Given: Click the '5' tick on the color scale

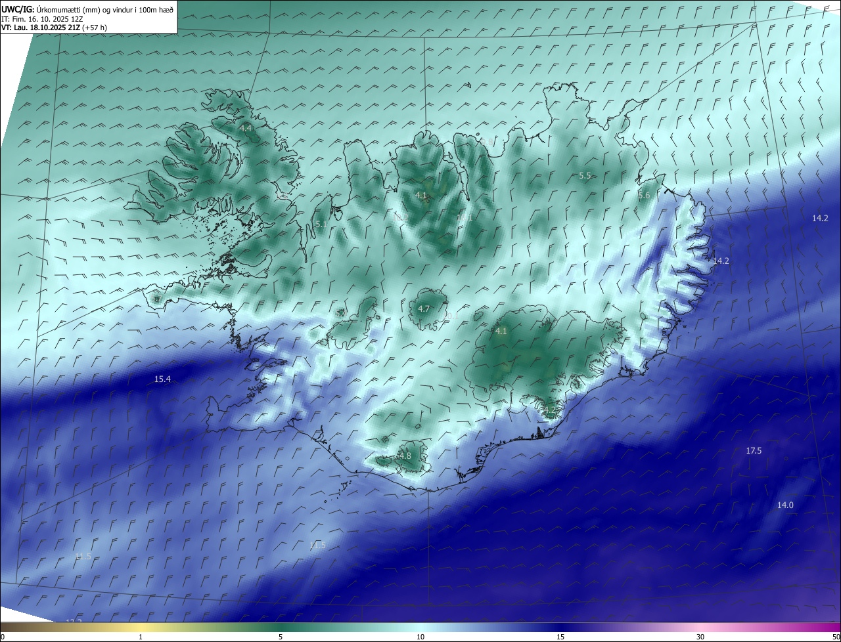Looking at the screenshot, I should [x=281, y=637].
